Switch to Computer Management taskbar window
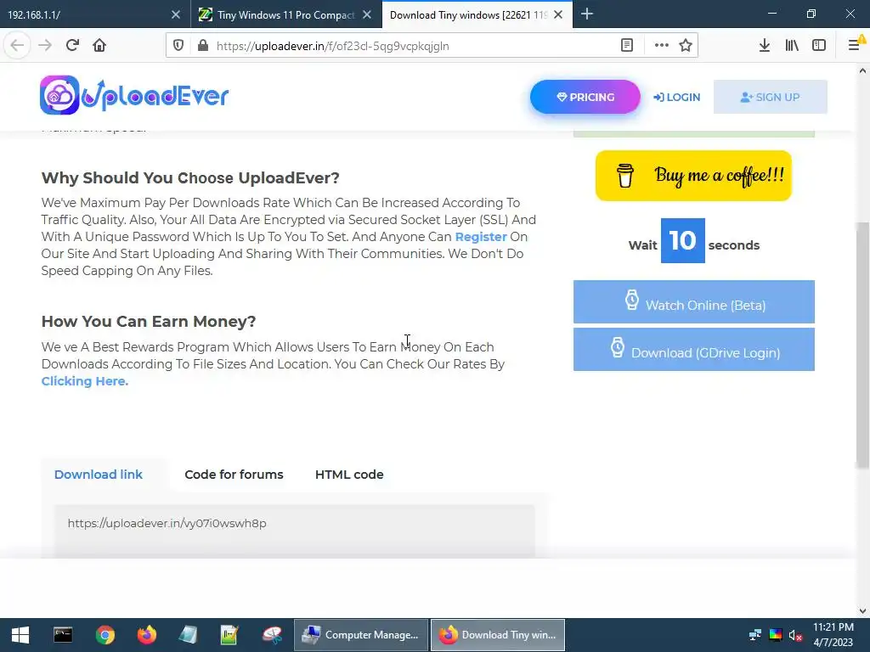Viewport: 870px width, 652px height. [361, 635]
